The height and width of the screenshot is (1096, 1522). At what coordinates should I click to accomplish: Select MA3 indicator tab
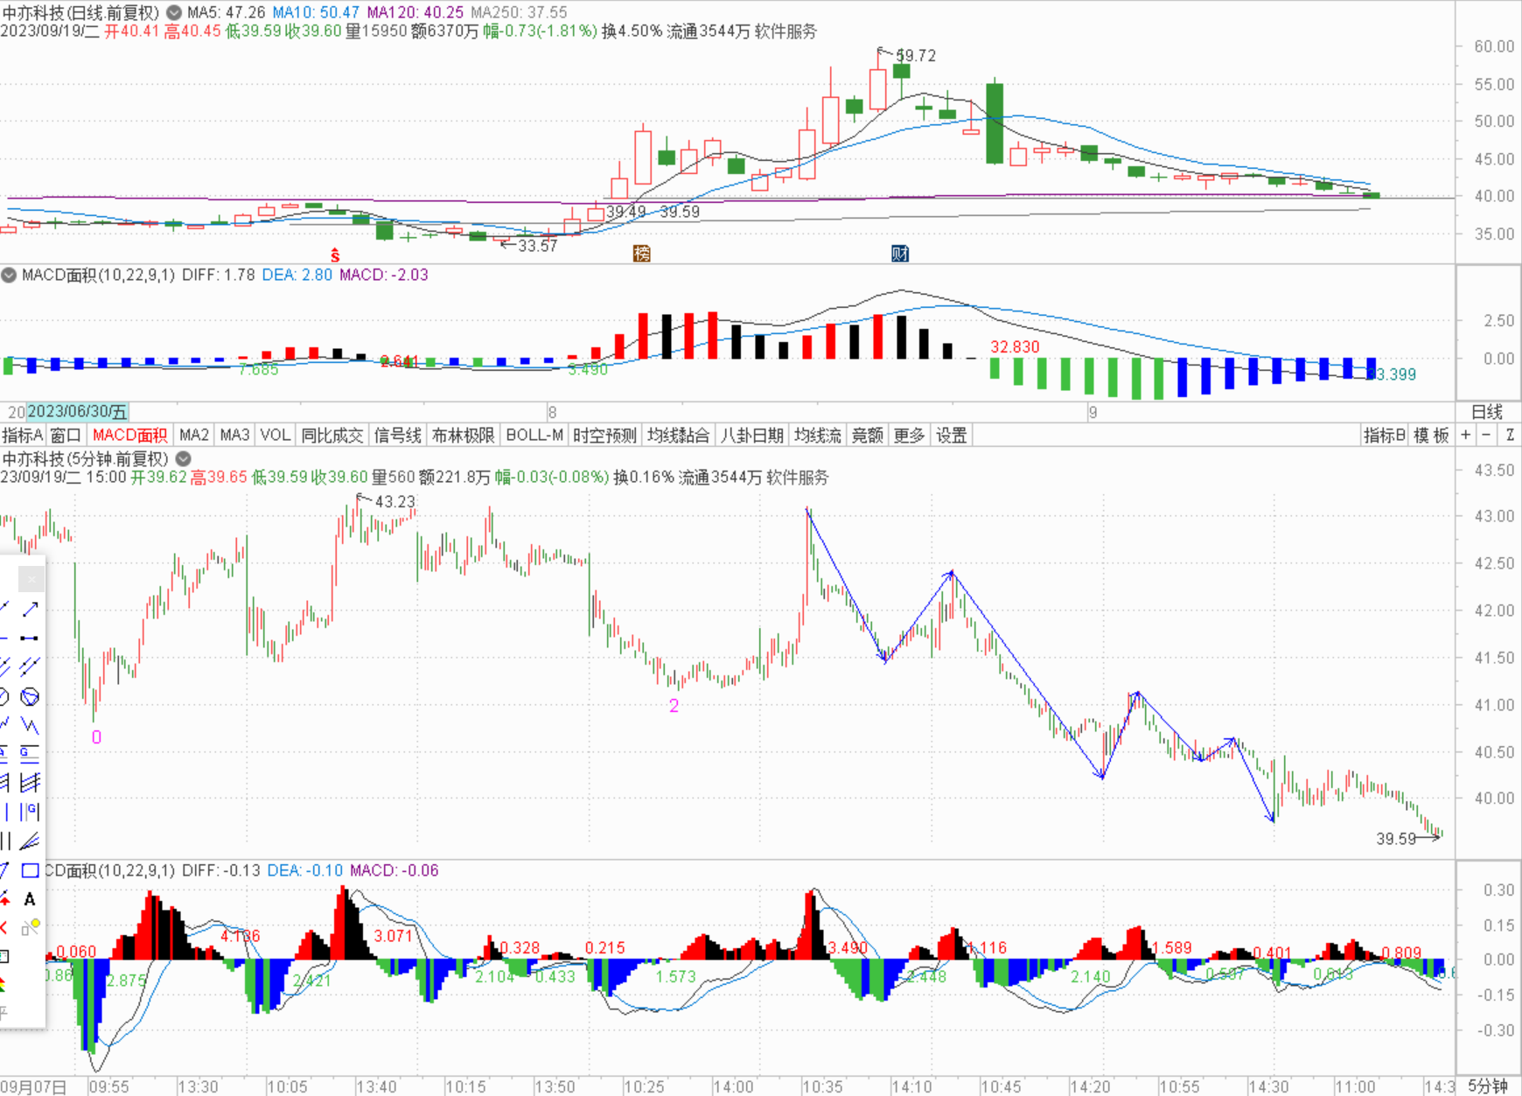click(234, 435)
